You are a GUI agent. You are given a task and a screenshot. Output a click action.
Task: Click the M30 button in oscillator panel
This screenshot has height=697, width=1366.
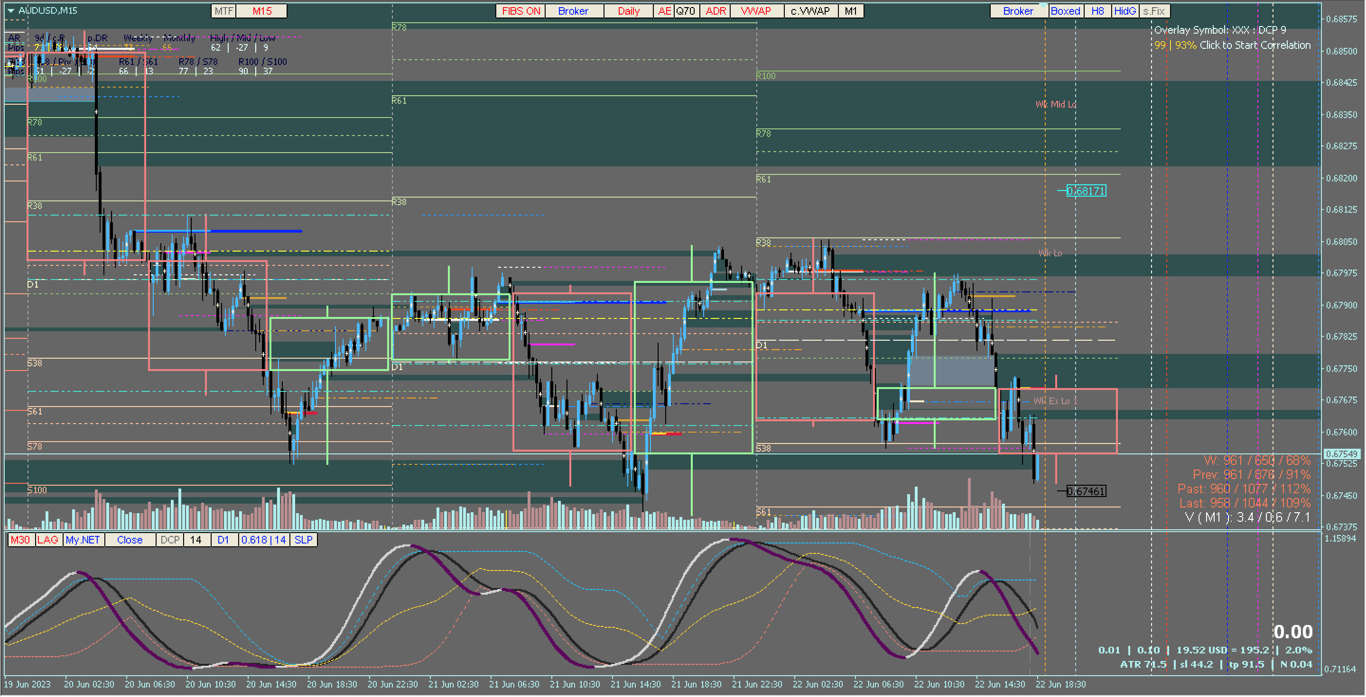pos(20,540)
